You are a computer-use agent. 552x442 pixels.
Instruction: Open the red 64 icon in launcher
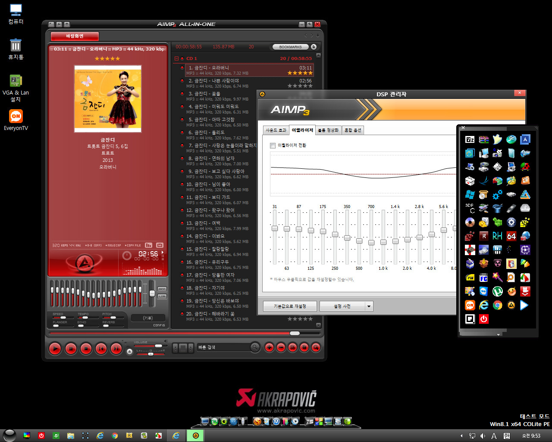(511, 236)
